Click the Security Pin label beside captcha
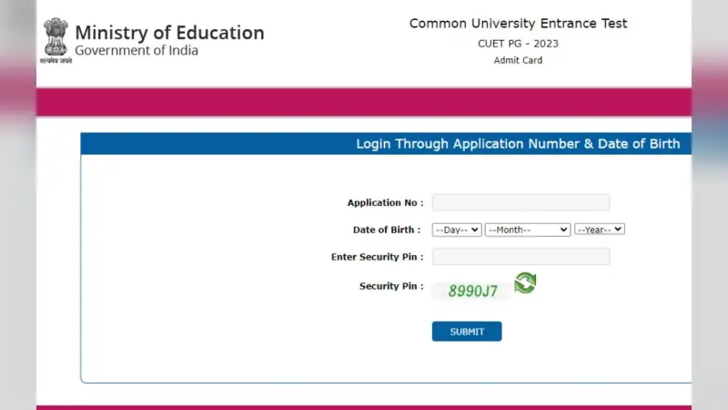Viewport: 728px width, 410px height. click(391, 286)
